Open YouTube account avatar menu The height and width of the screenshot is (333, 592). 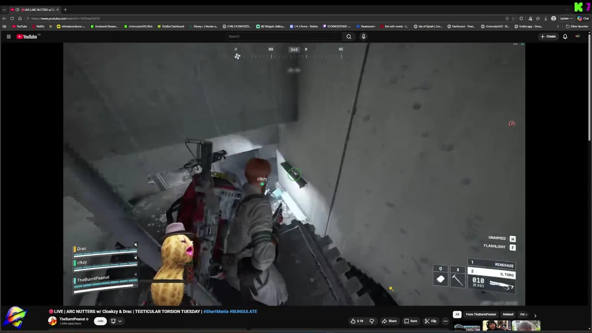(x=578, y=37)
